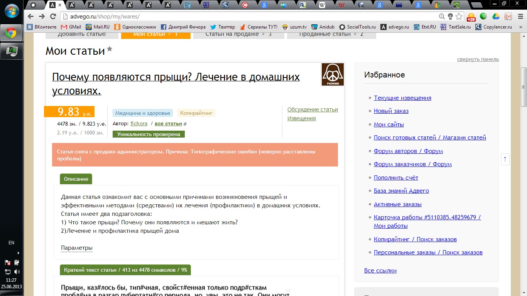Open Chrome from the taskbar
The image size is (527, 296).
(x=12, y=33)
